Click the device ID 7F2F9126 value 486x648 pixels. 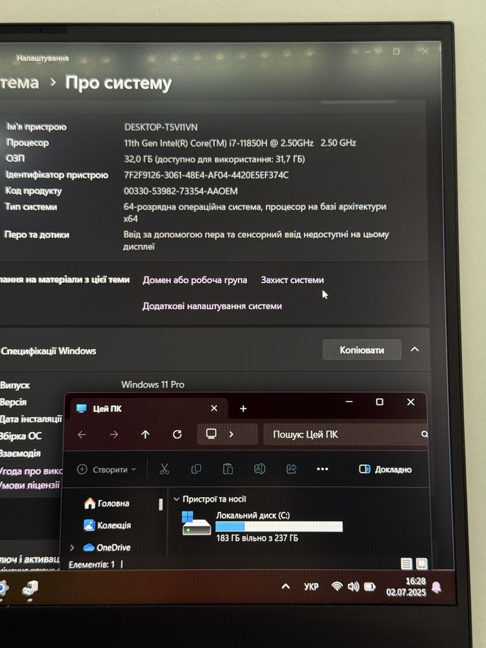pos(206,175)
